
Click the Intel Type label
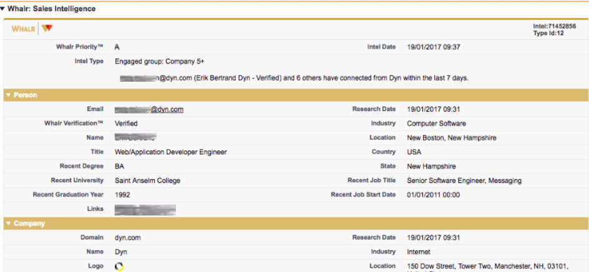point(89,61)
